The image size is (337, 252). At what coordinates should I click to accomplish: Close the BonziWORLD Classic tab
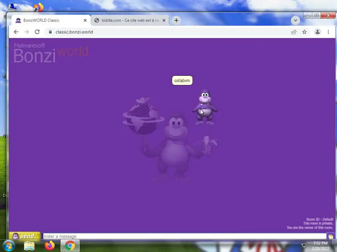tap(85, 20)
